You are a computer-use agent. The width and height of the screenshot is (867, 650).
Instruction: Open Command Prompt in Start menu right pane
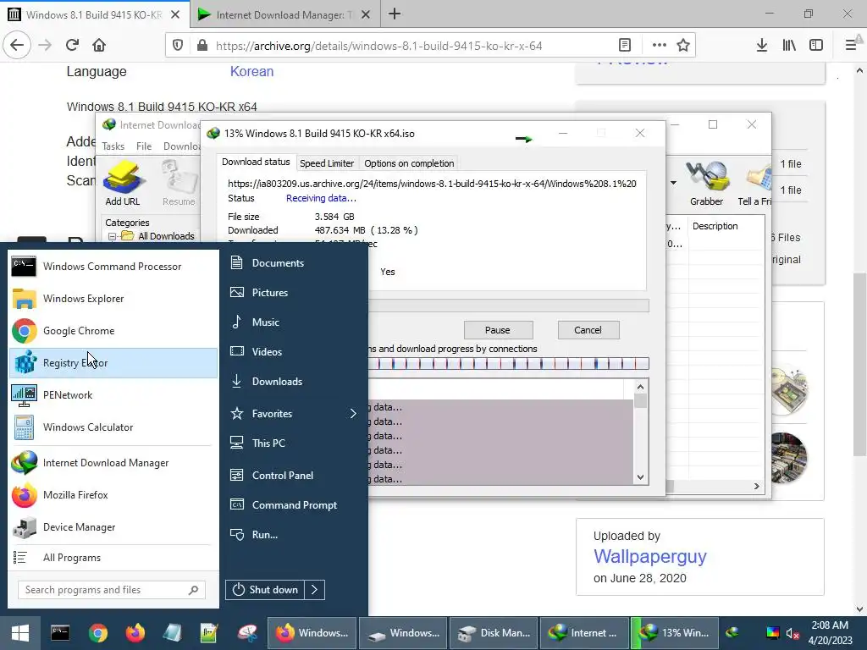pos(294,505)
